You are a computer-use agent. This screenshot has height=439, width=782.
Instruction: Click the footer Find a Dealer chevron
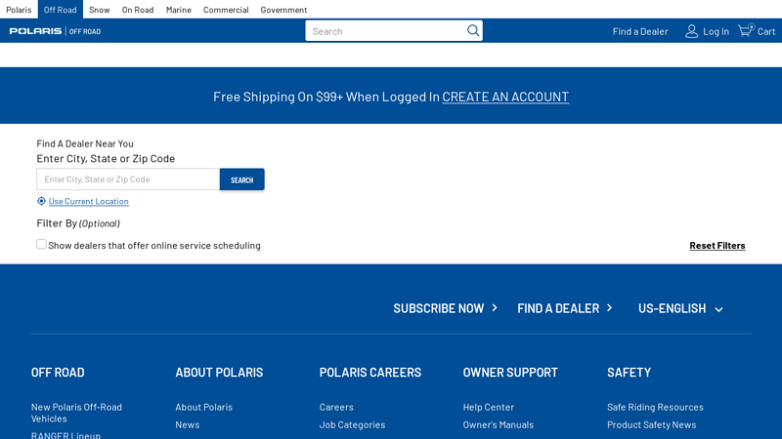click(609, 308)
